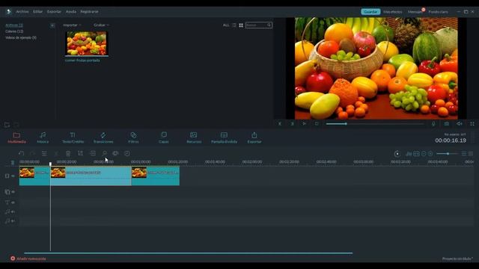Open the Registrarse menu

pyautogui.click(x=89, y=12)
